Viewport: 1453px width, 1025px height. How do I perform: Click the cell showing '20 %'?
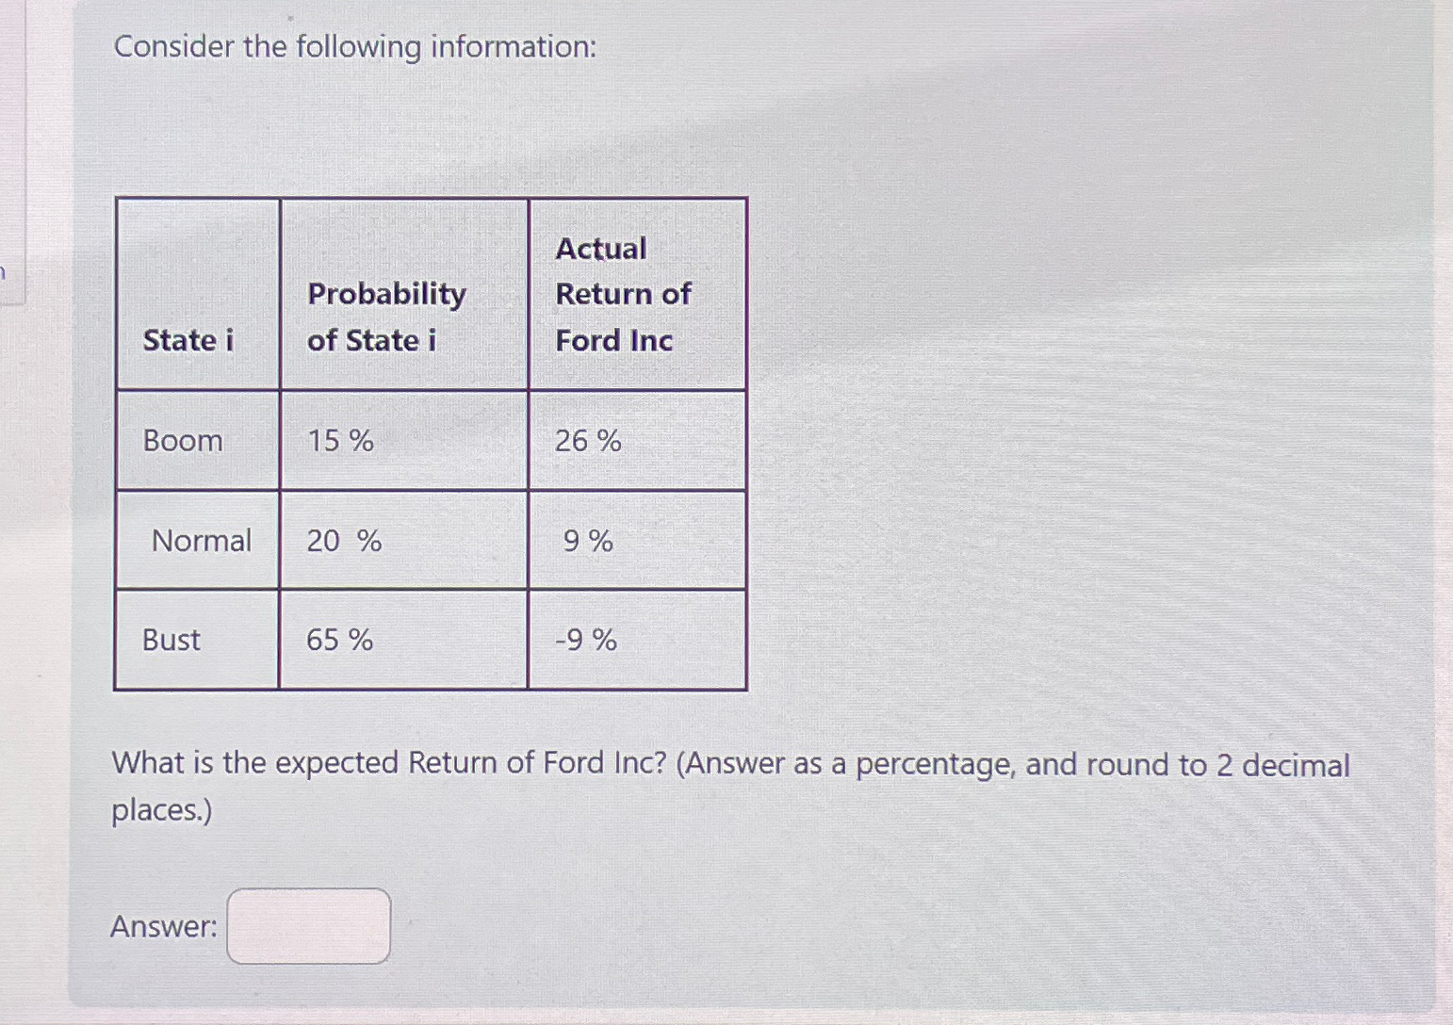click(x=342, y=541)
